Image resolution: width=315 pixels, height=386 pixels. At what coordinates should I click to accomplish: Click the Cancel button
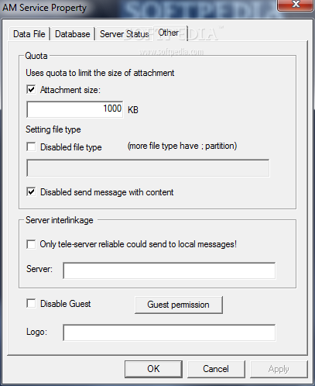pos(216,369)
